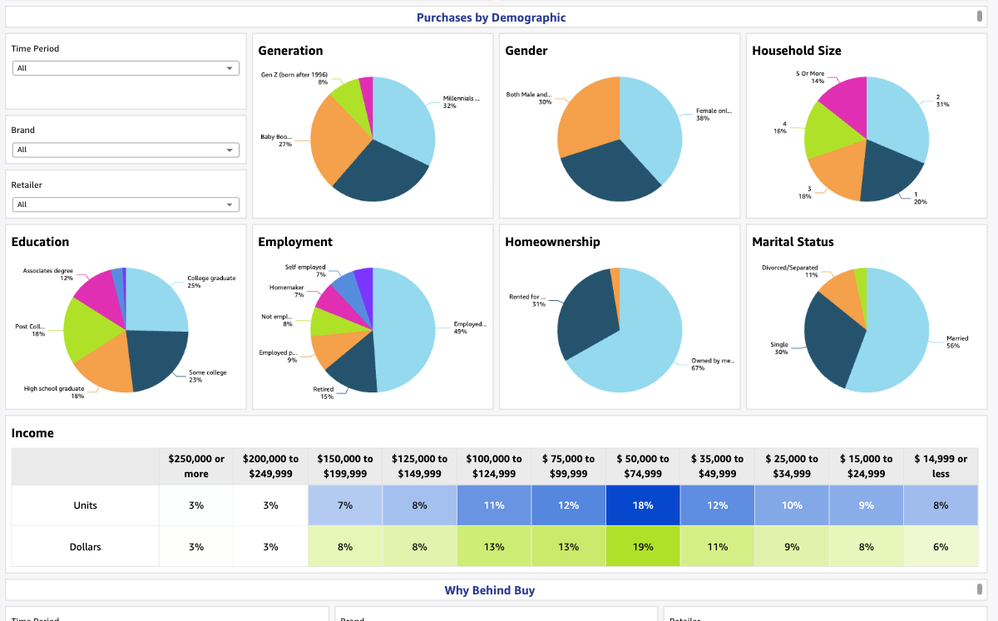Open the Brand filter dropdown
The image size is (998, 621).
[x=126, y=150]
